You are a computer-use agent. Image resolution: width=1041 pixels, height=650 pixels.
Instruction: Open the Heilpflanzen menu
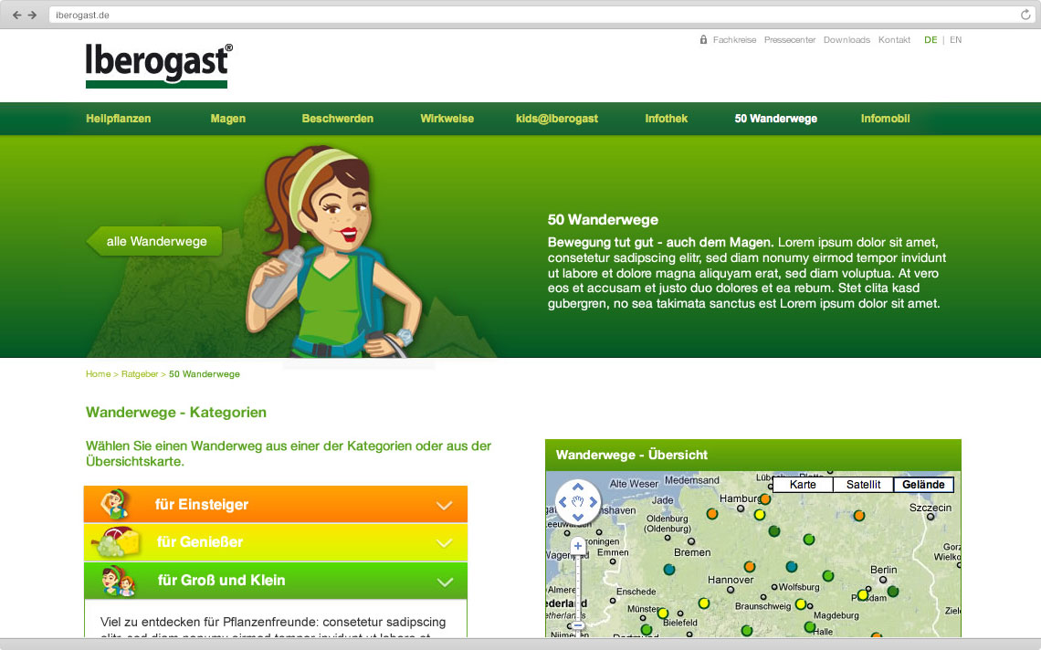tap(118, 119)
